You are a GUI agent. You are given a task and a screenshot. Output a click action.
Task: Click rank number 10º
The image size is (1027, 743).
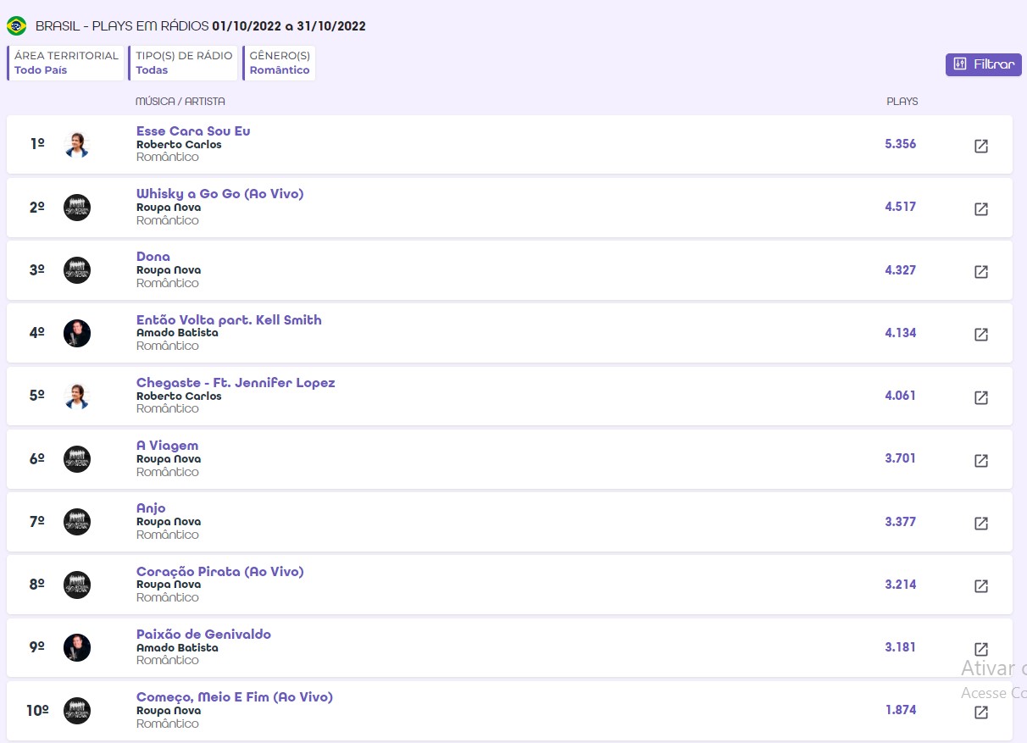click(37, 711)
